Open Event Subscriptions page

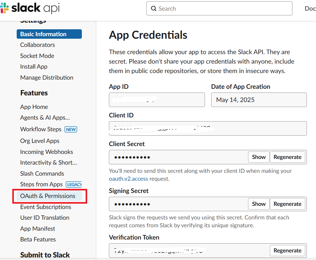pyautogui.click(x=46, y=207)
